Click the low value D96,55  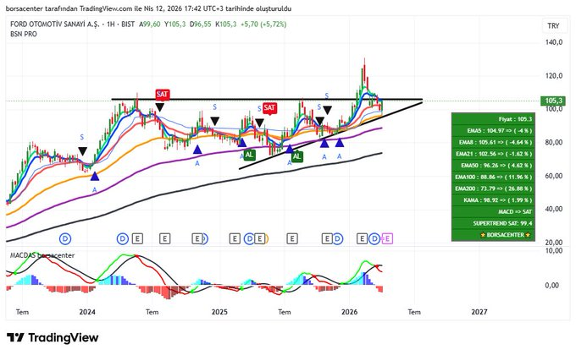pos(200,25)
